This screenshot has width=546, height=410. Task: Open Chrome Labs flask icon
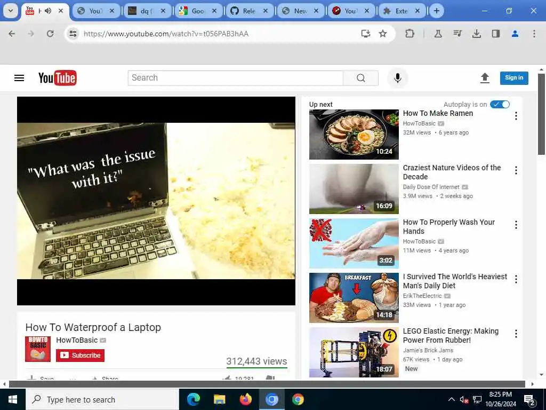pos(438,34)
